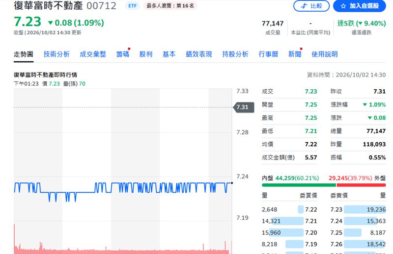View the 績效表現 tab

point(199,54)
